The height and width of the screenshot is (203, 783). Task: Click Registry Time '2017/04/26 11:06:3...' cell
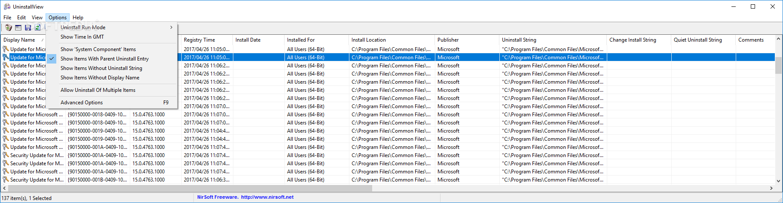(x=207, y=180)
